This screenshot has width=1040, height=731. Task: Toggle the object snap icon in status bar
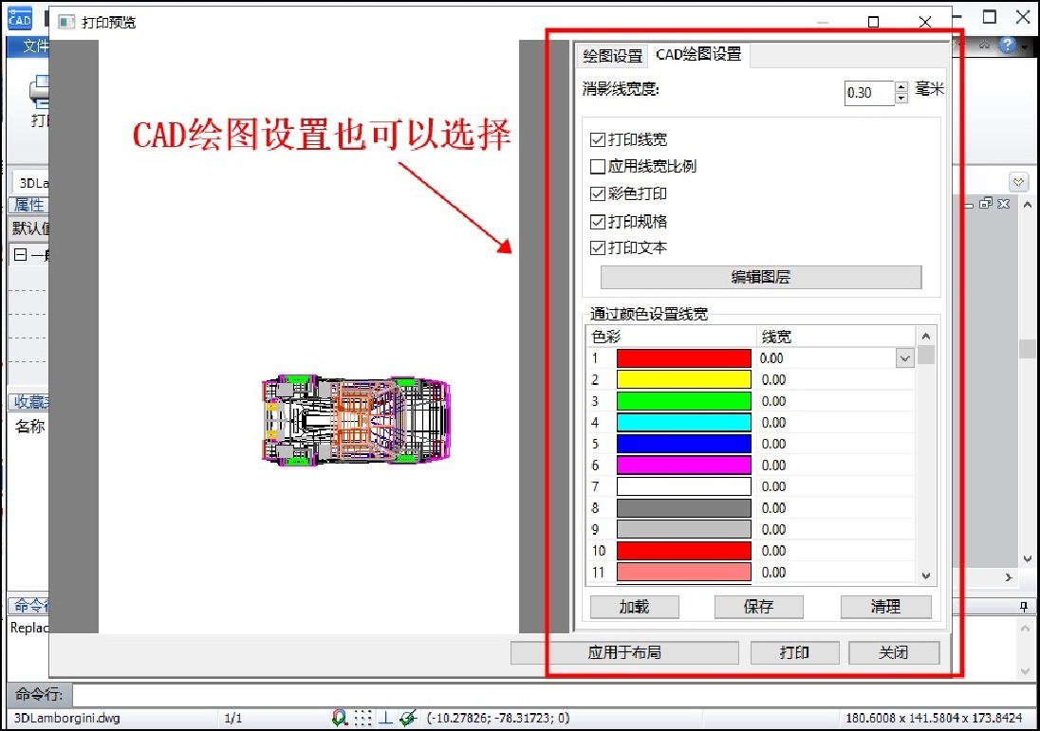(408, 717)
